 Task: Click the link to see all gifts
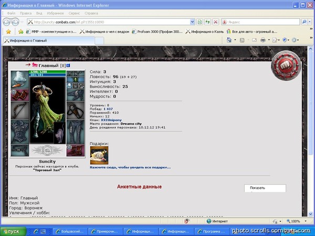click(x=130, y=167)
